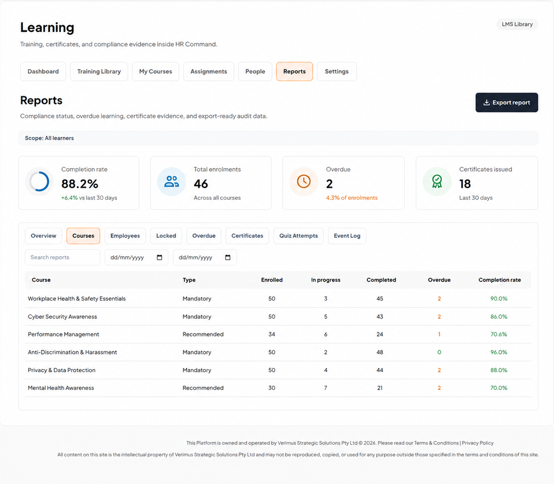Click the Completion rate column header
This screenshot has width=554, height=484.
pos(500,280)
